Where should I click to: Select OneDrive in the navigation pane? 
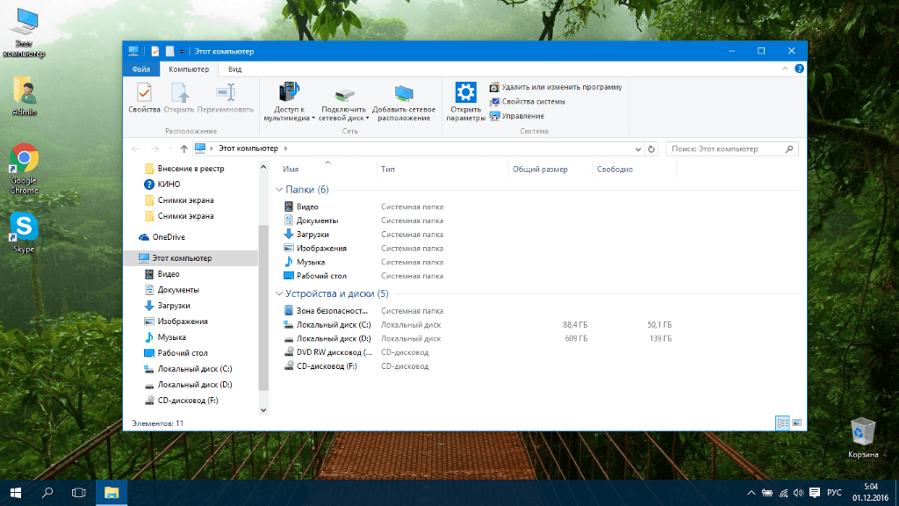[168, 237]
